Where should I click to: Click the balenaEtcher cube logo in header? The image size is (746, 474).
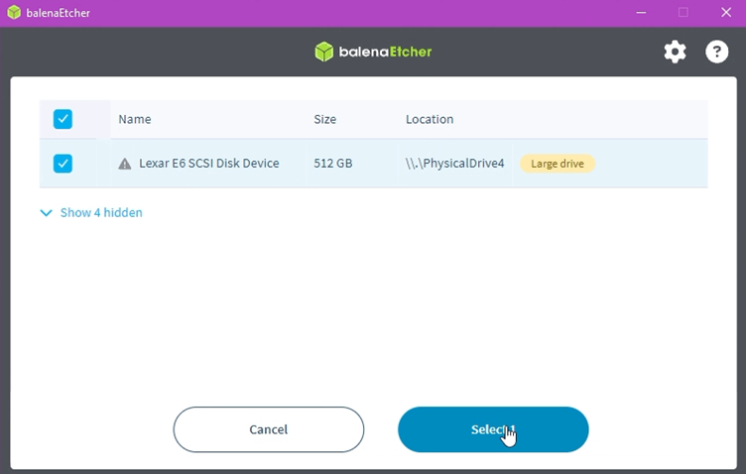[x=324, y=52]
